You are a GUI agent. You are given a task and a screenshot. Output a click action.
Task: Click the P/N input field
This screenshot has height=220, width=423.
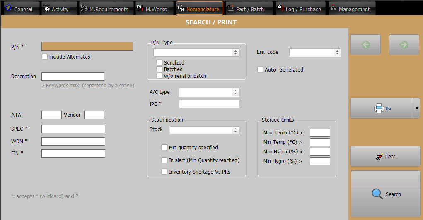87,46
